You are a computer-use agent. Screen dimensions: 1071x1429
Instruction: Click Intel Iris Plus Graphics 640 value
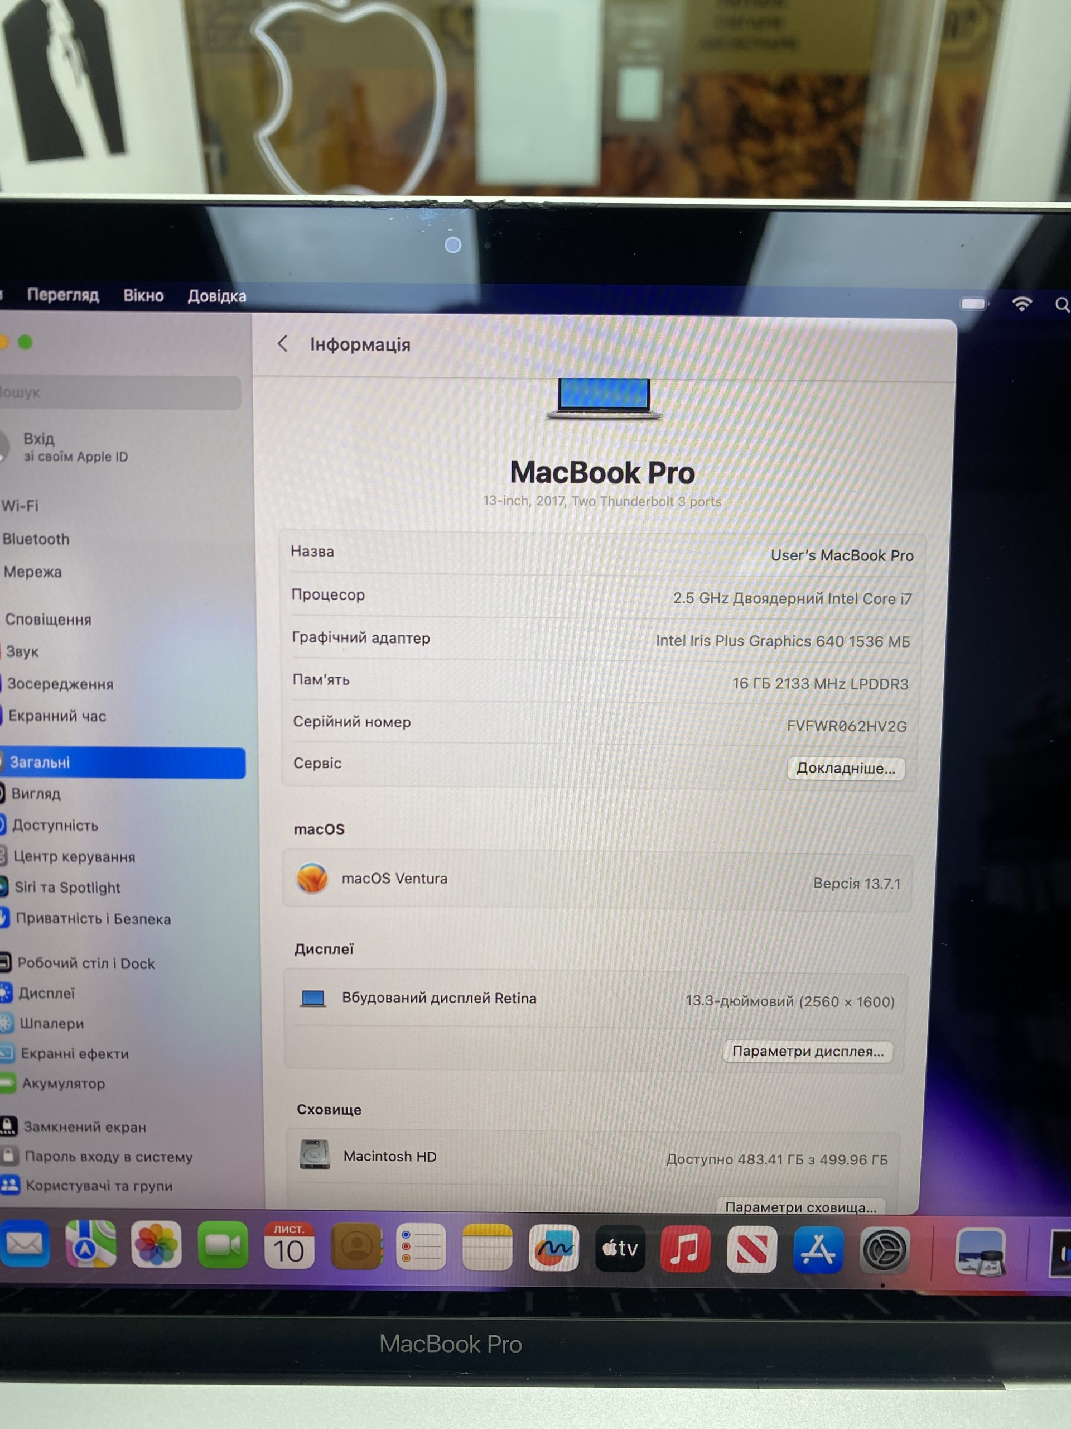pos(783,641)
